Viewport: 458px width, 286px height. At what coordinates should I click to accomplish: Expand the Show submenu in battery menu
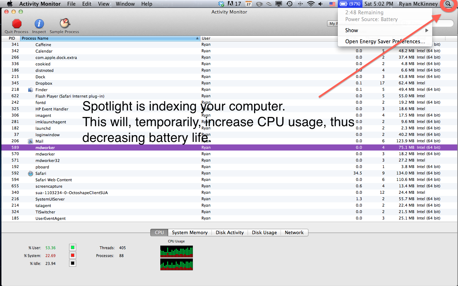pos(385,30)
